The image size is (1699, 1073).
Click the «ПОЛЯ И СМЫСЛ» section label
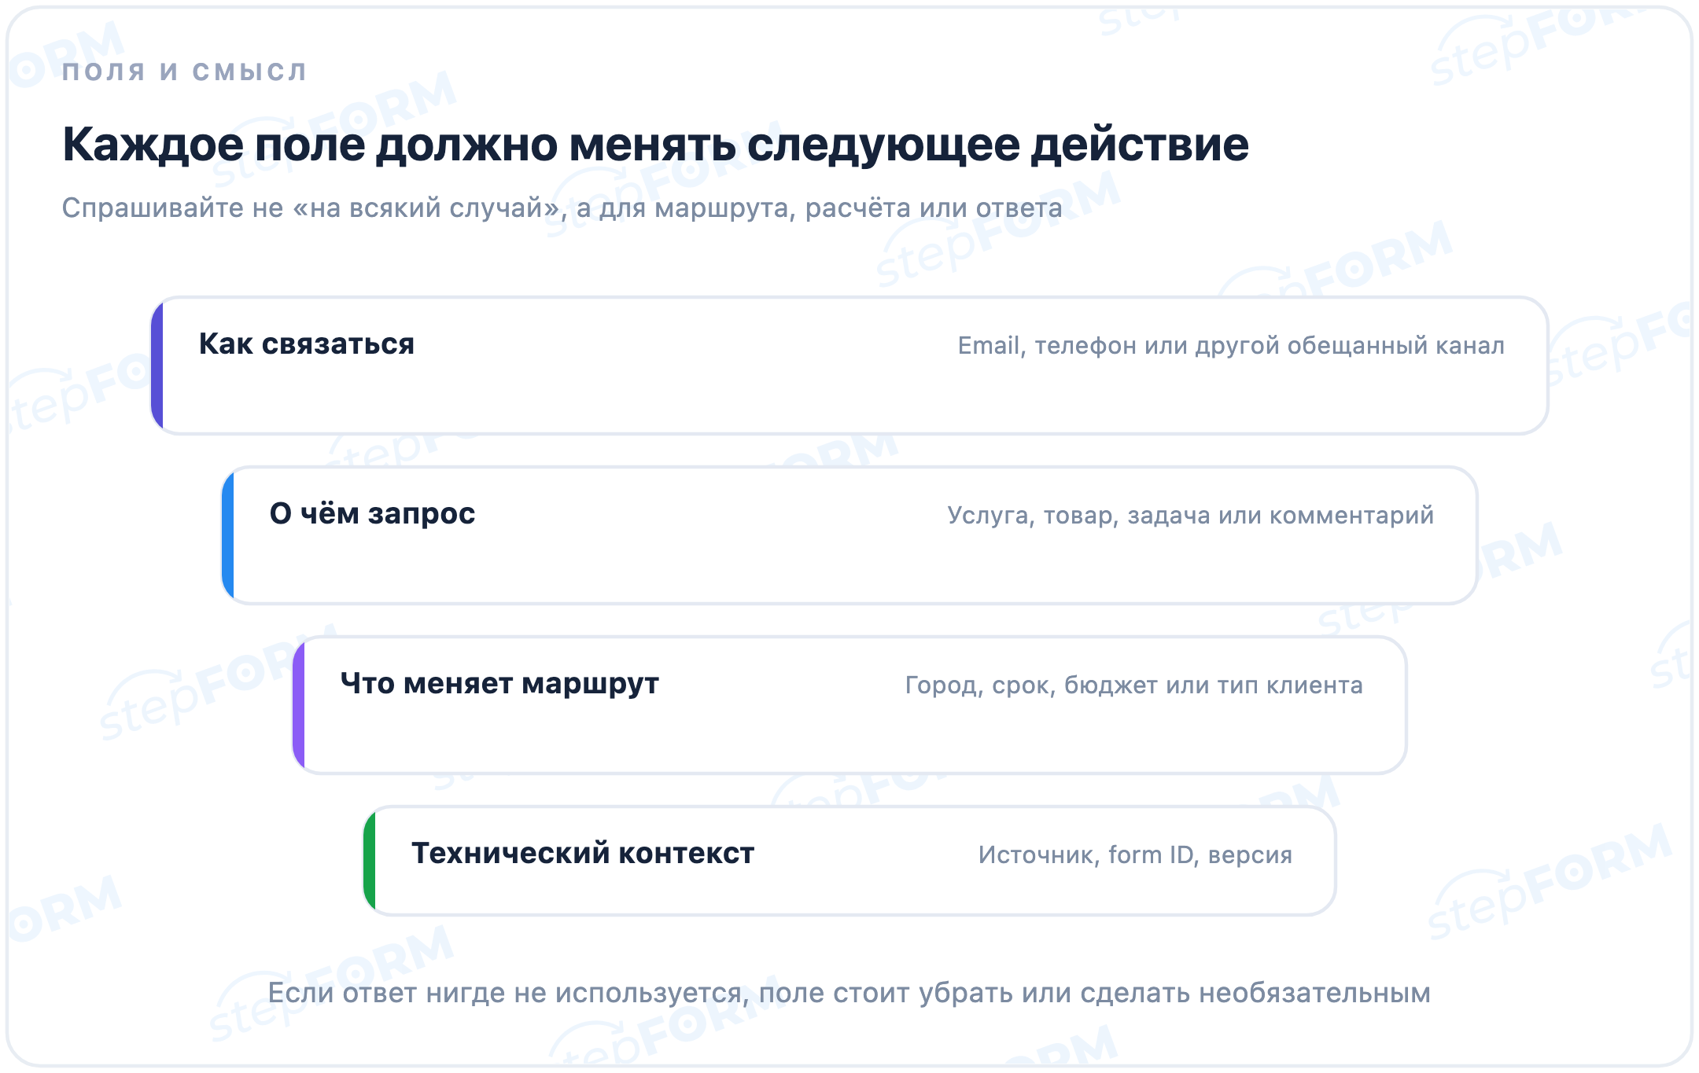click(184, 72)
